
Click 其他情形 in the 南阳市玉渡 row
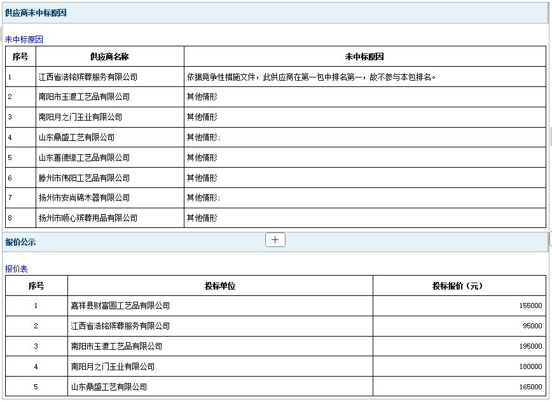(202, 97)
